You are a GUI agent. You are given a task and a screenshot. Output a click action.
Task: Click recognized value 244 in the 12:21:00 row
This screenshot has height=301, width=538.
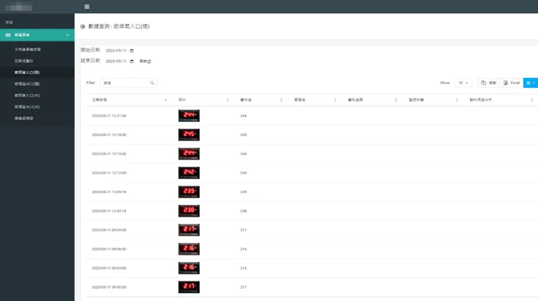tap(243, 116)
